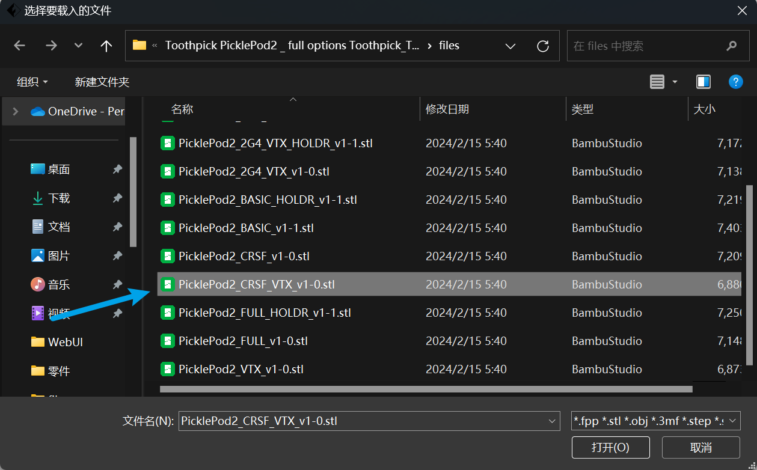Click the 打开(O) button
Viewport: 757px width, 470px height.
(610, 447)
